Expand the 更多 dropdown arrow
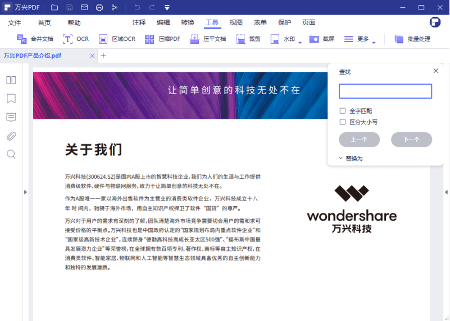 pos(374,43)
